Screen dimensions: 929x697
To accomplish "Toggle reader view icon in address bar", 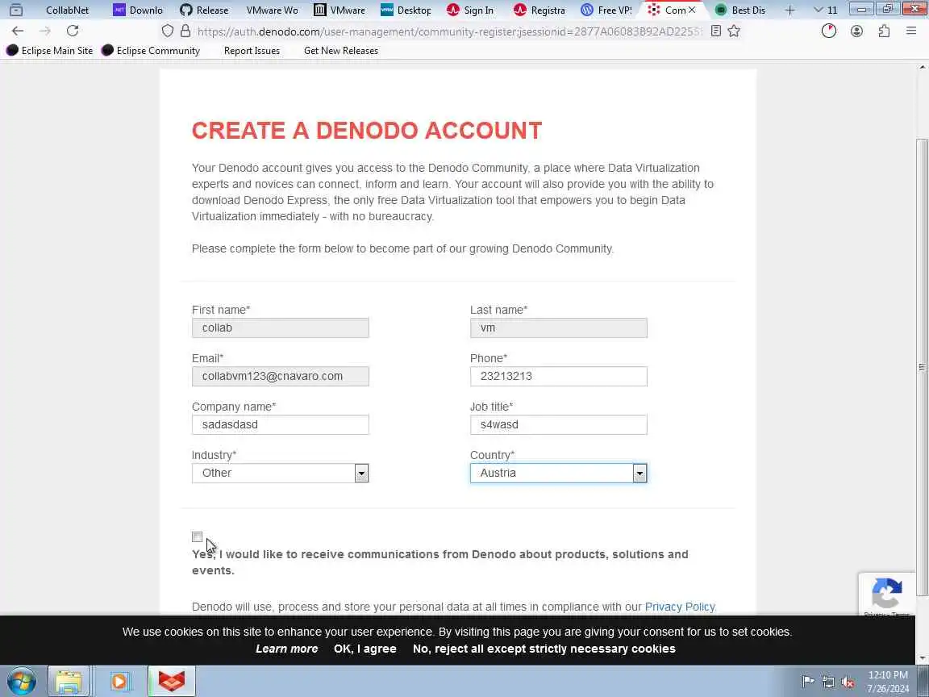I will (716, 31).
